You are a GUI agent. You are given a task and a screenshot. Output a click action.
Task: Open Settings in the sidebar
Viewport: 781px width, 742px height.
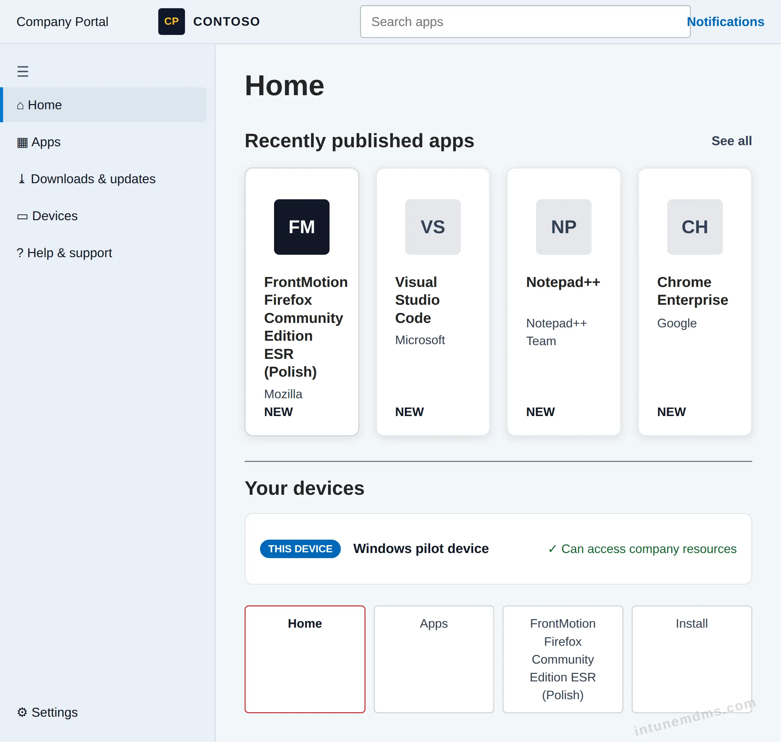click(103, 712)
